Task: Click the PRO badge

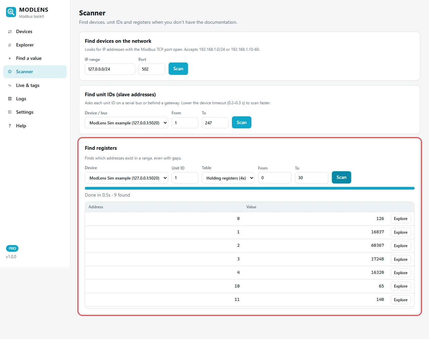Action: click(x=12, y=248)
